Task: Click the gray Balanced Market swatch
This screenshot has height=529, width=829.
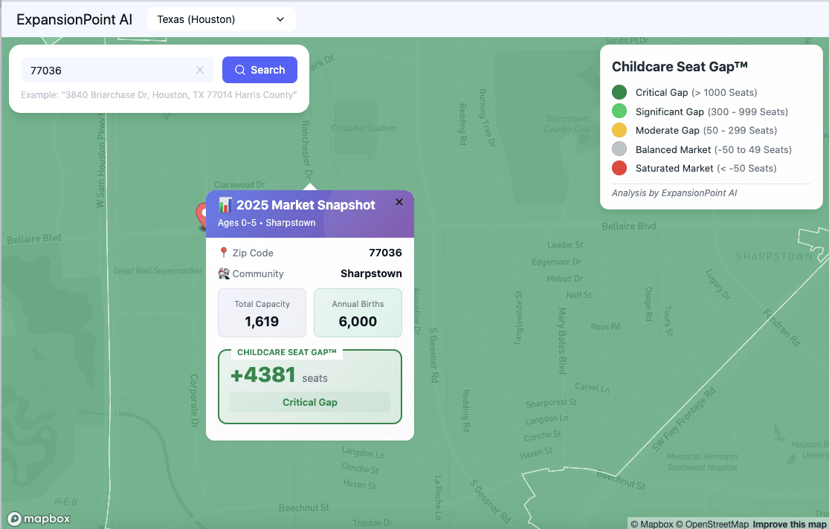Action: 619,149
